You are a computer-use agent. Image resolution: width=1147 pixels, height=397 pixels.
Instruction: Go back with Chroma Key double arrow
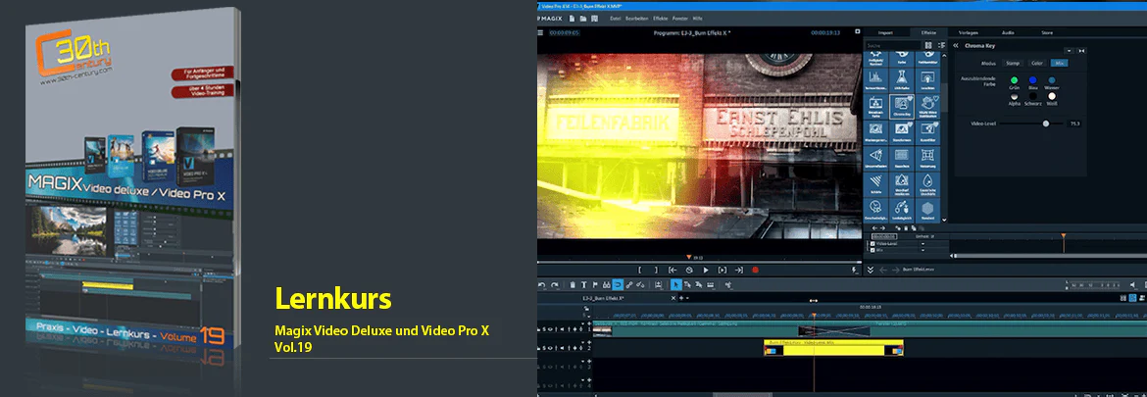tap(956, 45)
